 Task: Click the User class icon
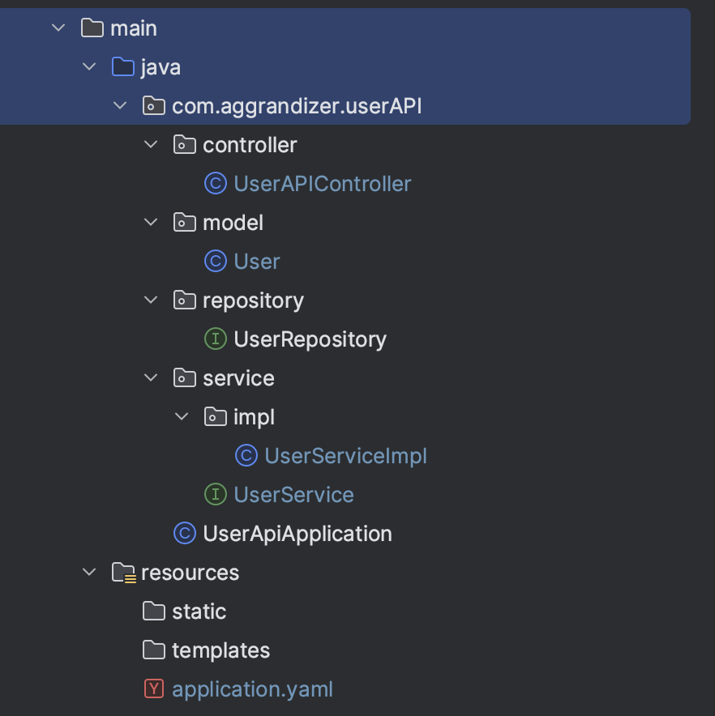215,262
